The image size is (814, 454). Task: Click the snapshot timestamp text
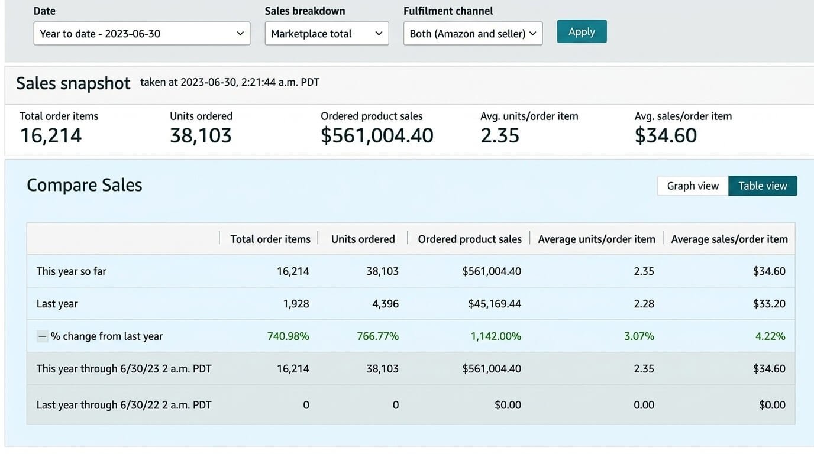230,82
